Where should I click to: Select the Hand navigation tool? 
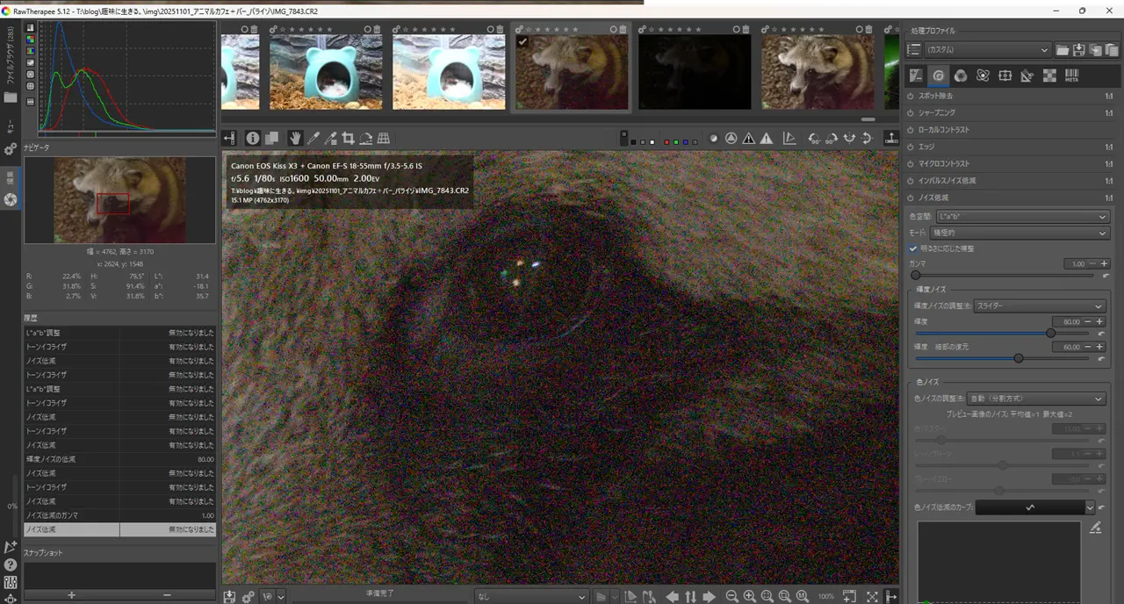295,138
